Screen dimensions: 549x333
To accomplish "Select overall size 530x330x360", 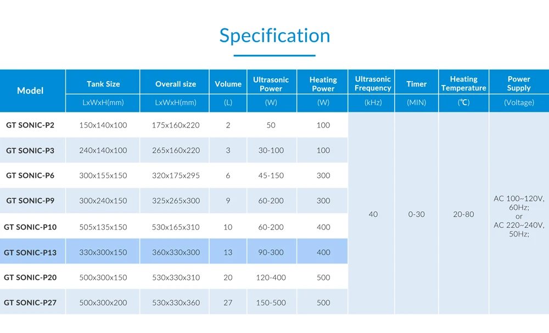I will 176,302.
